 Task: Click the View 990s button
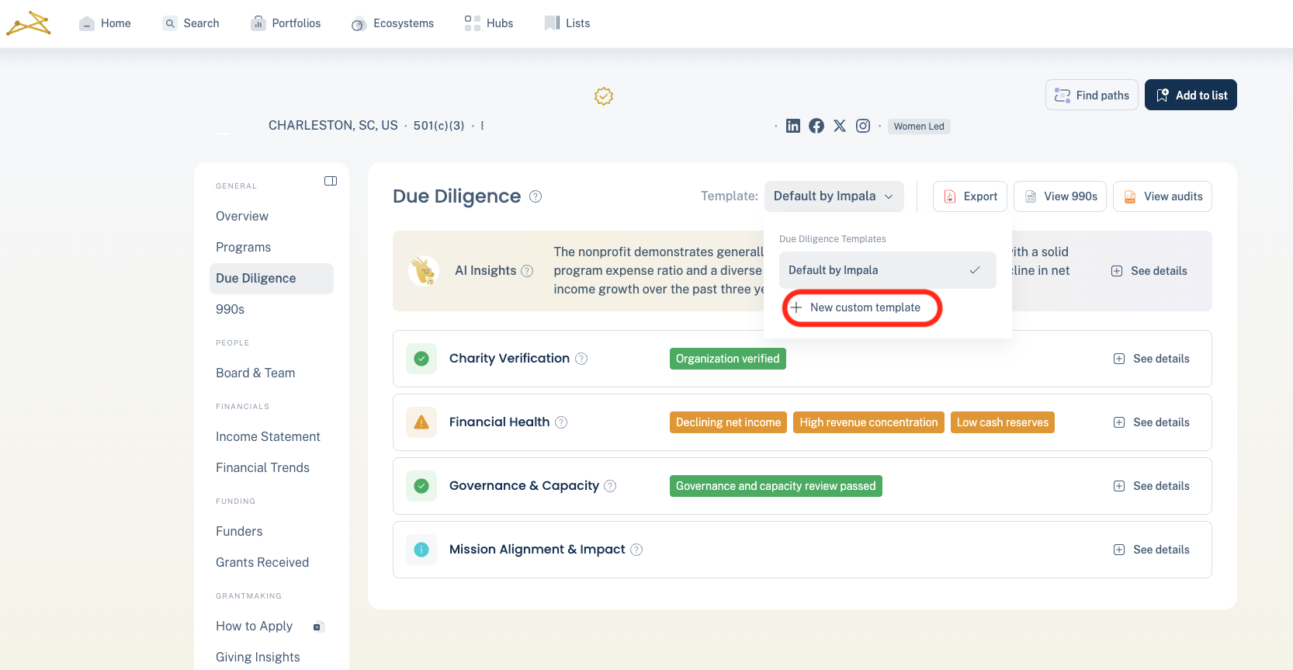point(1060,196)
